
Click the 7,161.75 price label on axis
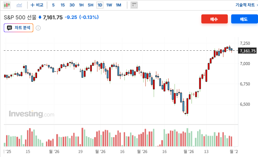tap(247, 51)
